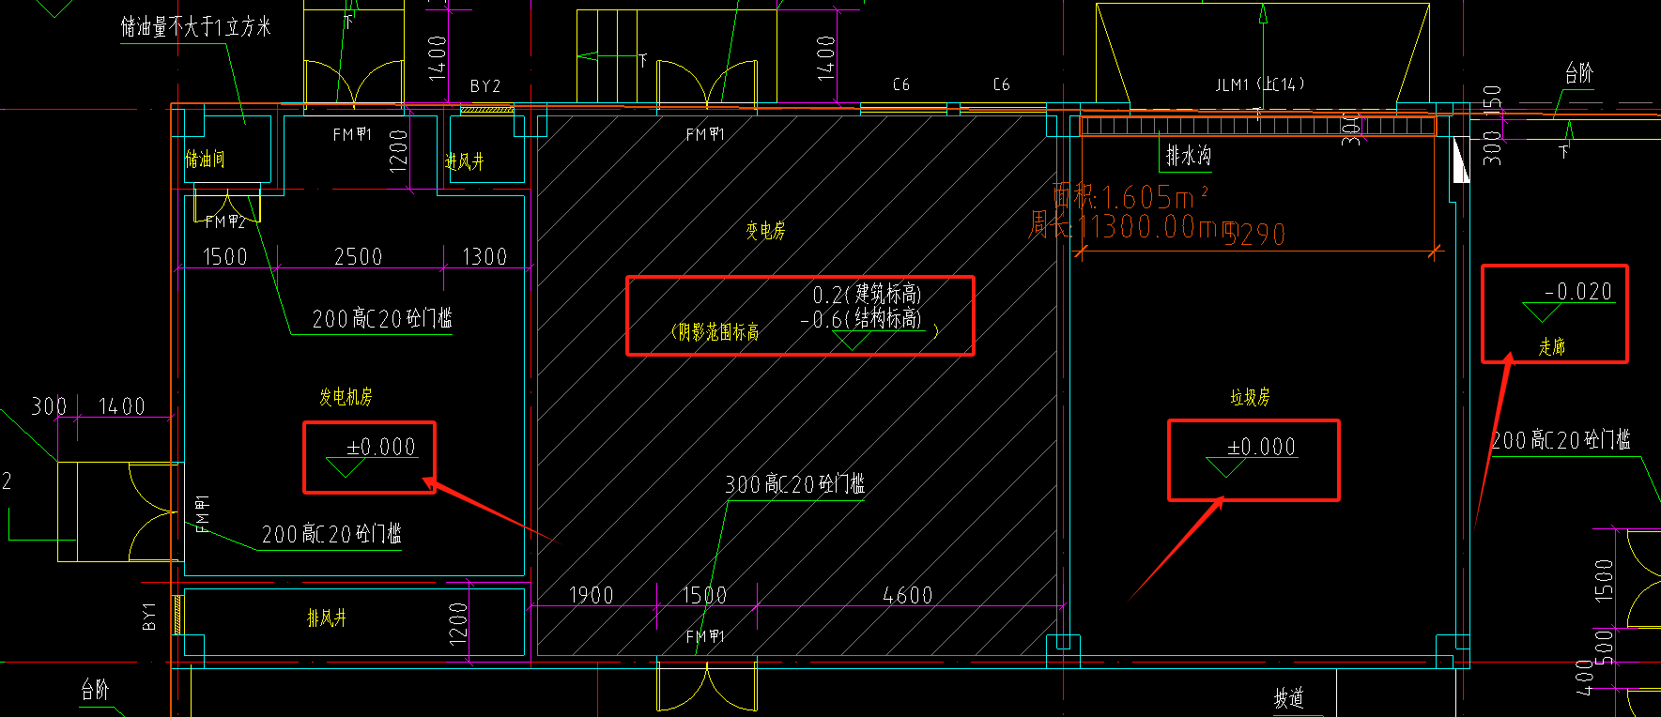Screen dimensions: 1661x717
Task: Select the JLM1 (止C14) label
Action: point(1260,84)
